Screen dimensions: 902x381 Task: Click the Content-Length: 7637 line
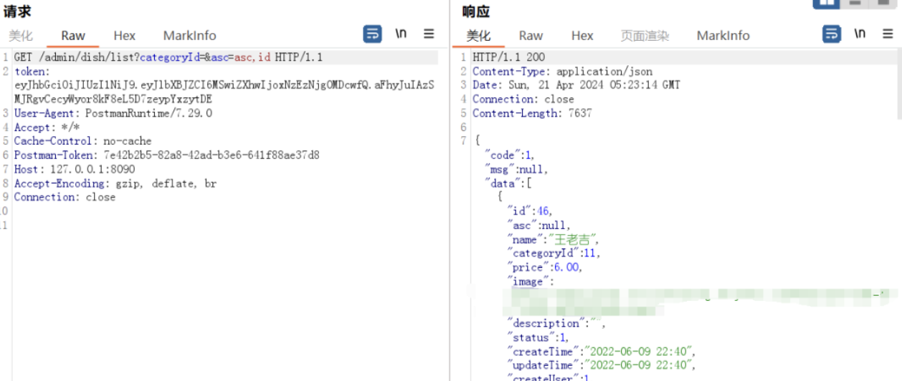coord(532,113)
